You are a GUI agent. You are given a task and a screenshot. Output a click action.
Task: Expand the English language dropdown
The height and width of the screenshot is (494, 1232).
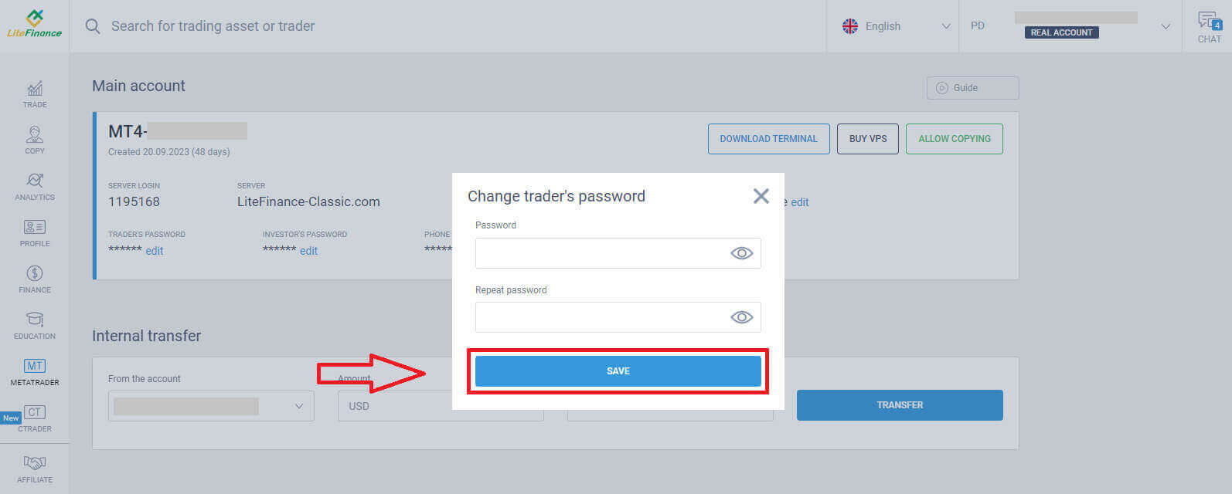[895, 26]
